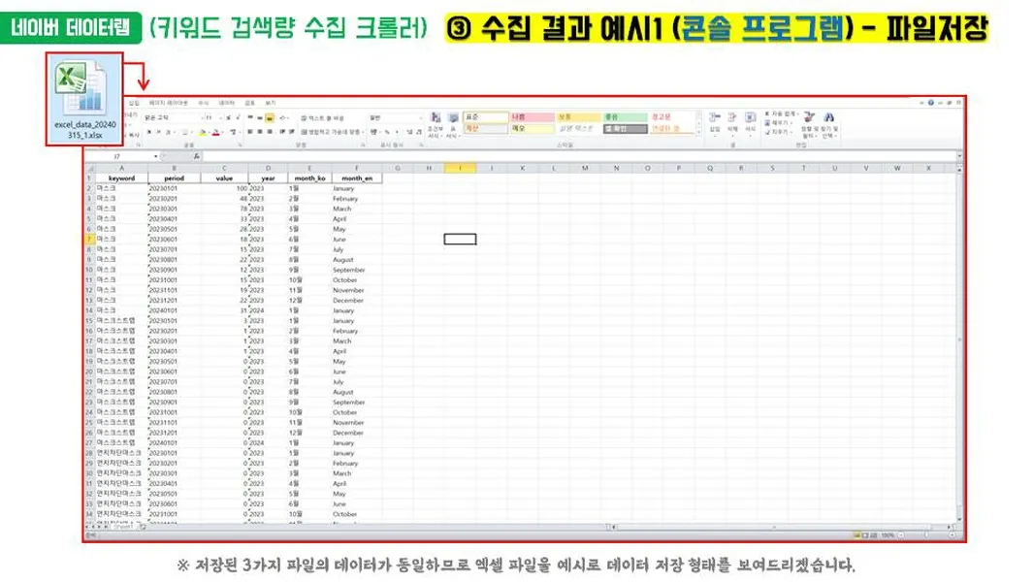Select the month_en header cell
Viewport: 1034px width, 582px height.
point(357,178)
